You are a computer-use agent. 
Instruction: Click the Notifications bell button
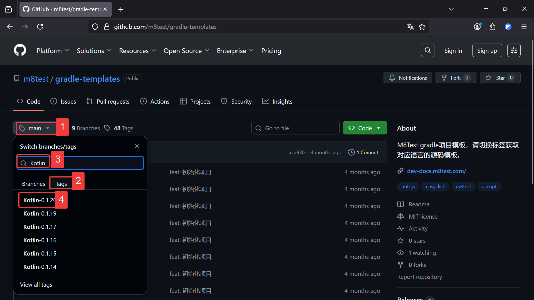pyautogui.click(x=408, y=78)
